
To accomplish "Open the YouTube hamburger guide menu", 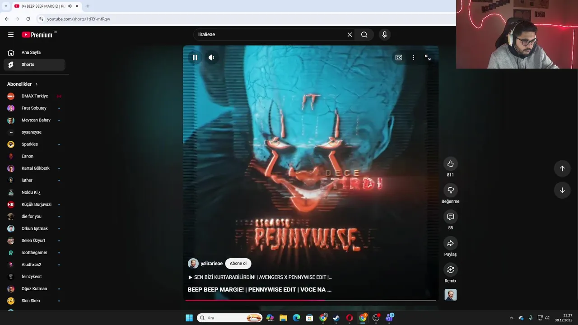I will tap(11, 35).
